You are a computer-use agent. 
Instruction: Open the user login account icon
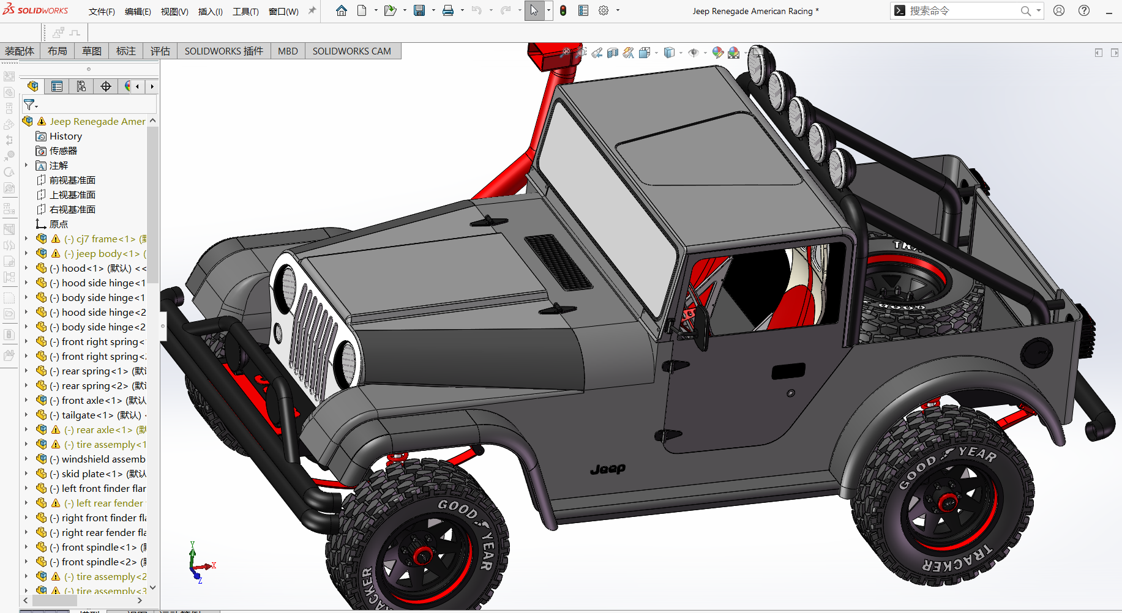[x=1059, y=10]
